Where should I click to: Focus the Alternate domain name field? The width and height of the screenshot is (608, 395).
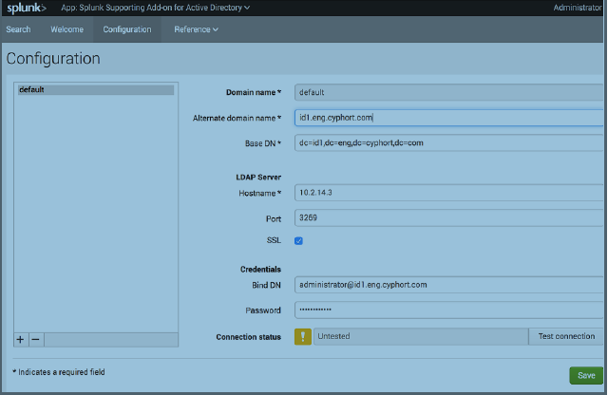click(x=448, y=118)
